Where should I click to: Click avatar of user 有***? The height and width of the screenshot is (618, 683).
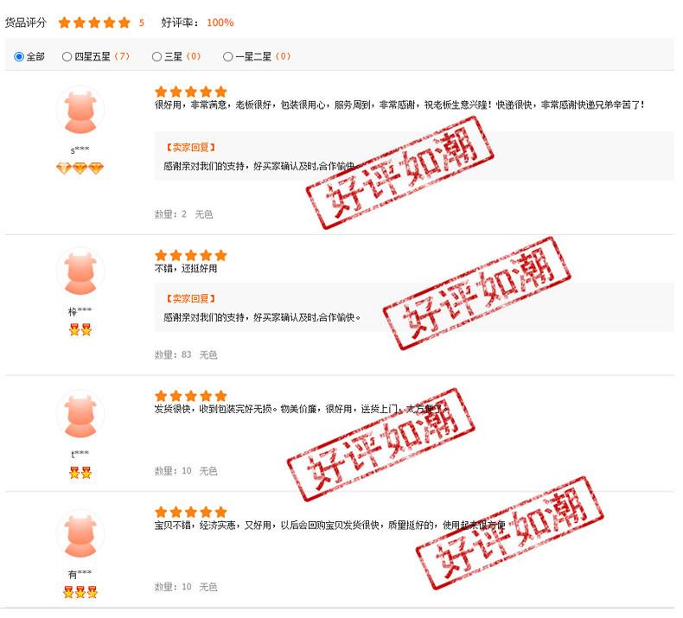[80, 534]
